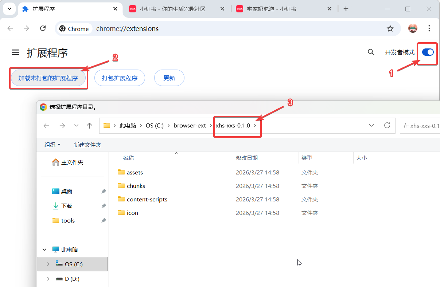Open the address bar path history dropdown
This screenshot has height=287, width=440.
pyautogui.click(x=371, y=126)
